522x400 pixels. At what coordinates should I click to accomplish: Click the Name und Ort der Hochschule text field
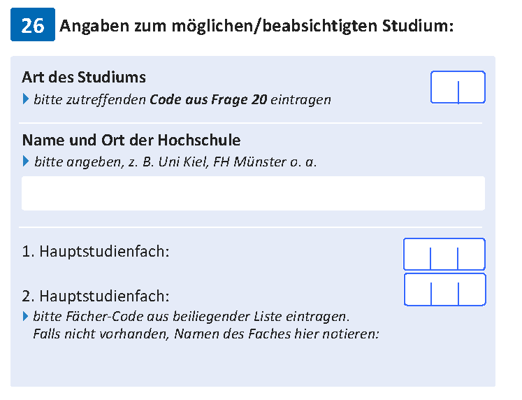pyautogui.click(x=253, y=193)
